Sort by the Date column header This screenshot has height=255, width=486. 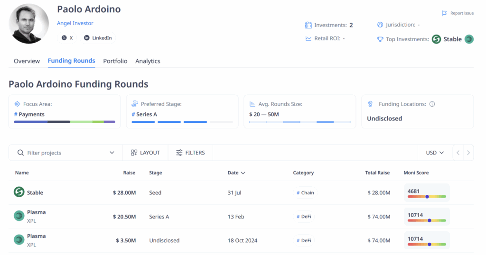click(236, 173)
